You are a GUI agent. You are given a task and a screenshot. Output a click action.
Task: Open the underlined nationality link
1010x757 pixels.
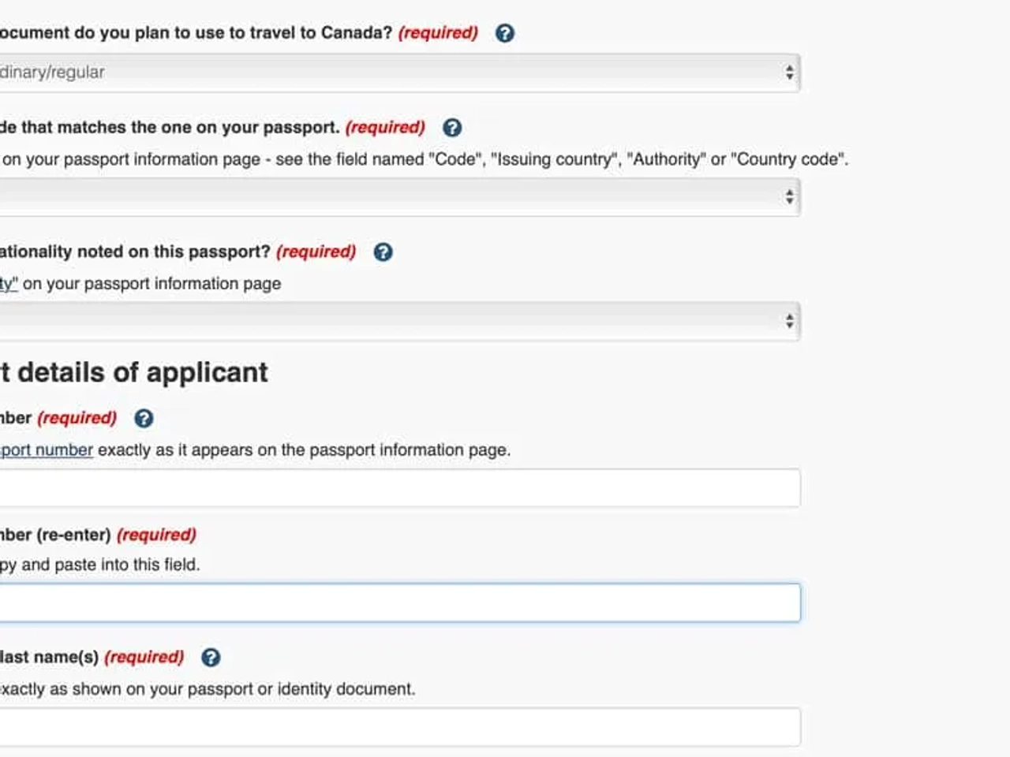coord(9,284)
